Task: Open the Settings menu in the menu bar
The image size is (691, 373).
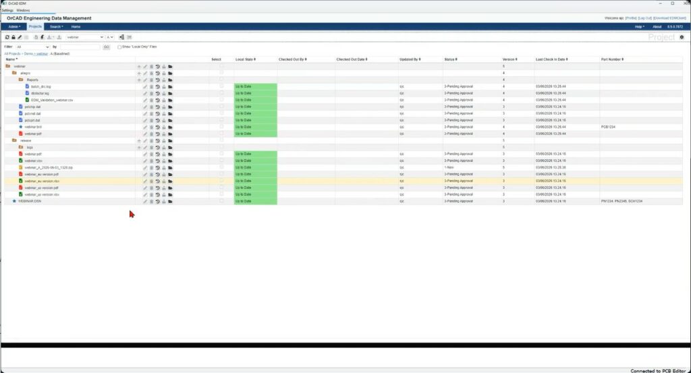Action: point(7,10)
